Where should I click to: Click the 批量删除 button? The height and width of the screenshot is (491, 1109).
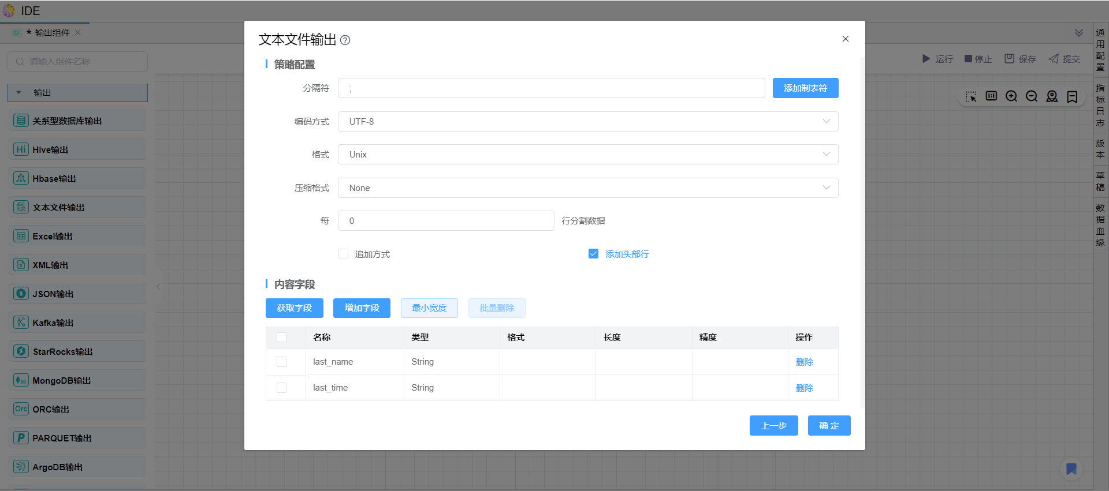pyautogui.click(x=497, y=308)
